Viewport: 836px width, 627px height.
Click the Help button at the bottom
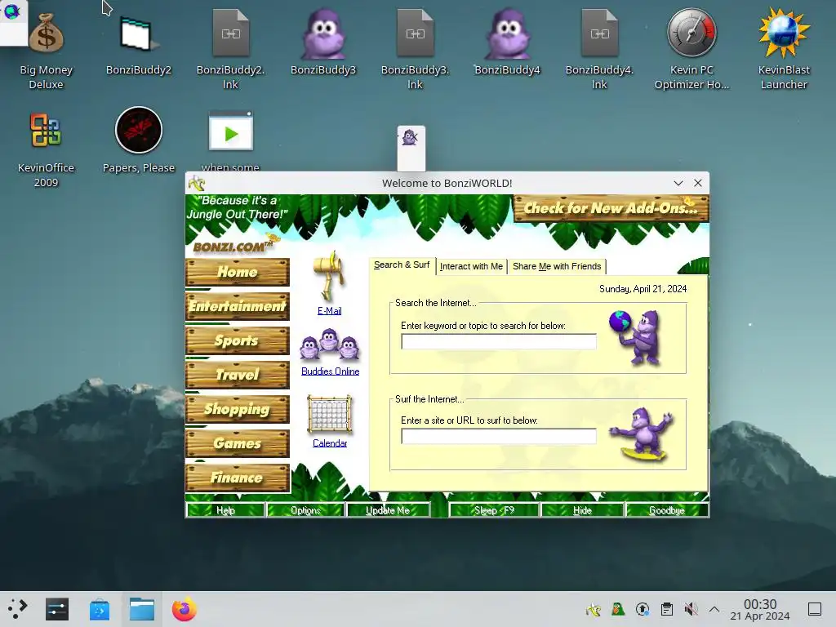(225, 510)
